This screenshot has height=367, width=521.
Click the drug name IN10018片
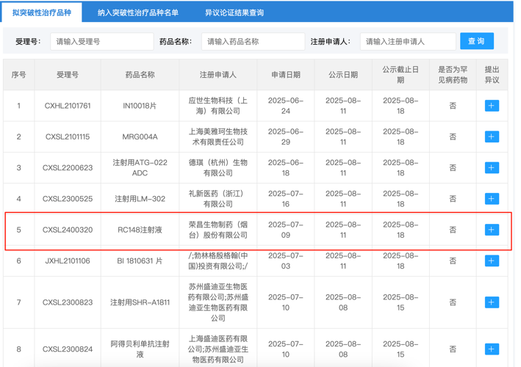tap(140, 106)
